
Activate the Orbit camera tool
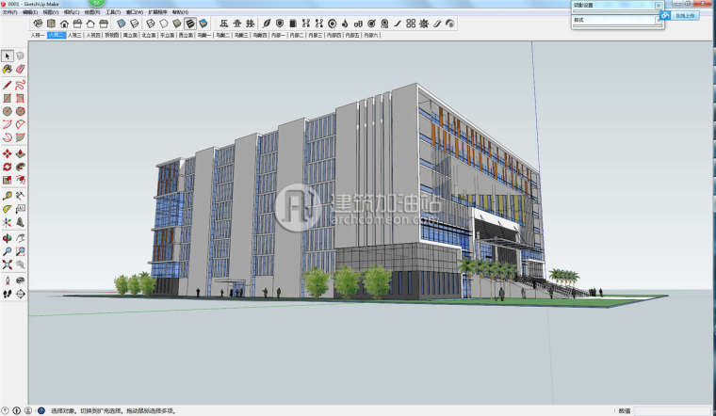8,237
